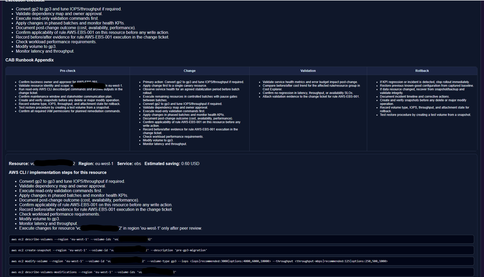Click 'Confirm all required IAM permissions' pre-check item
The image size is (484, 277).
[70, 111]
